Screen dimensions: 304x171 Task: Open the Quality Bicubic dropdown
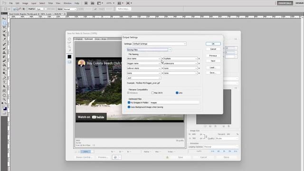pyautogui.click(x=227, y=138)
